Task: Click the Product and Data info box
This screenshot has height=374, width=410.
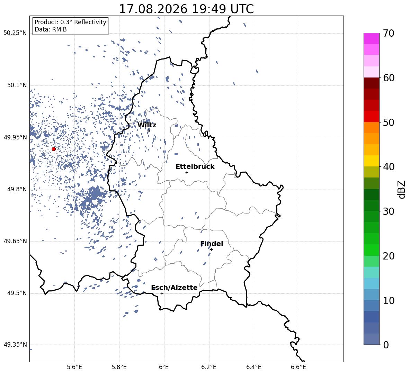Action: click(x=70, y=26)
